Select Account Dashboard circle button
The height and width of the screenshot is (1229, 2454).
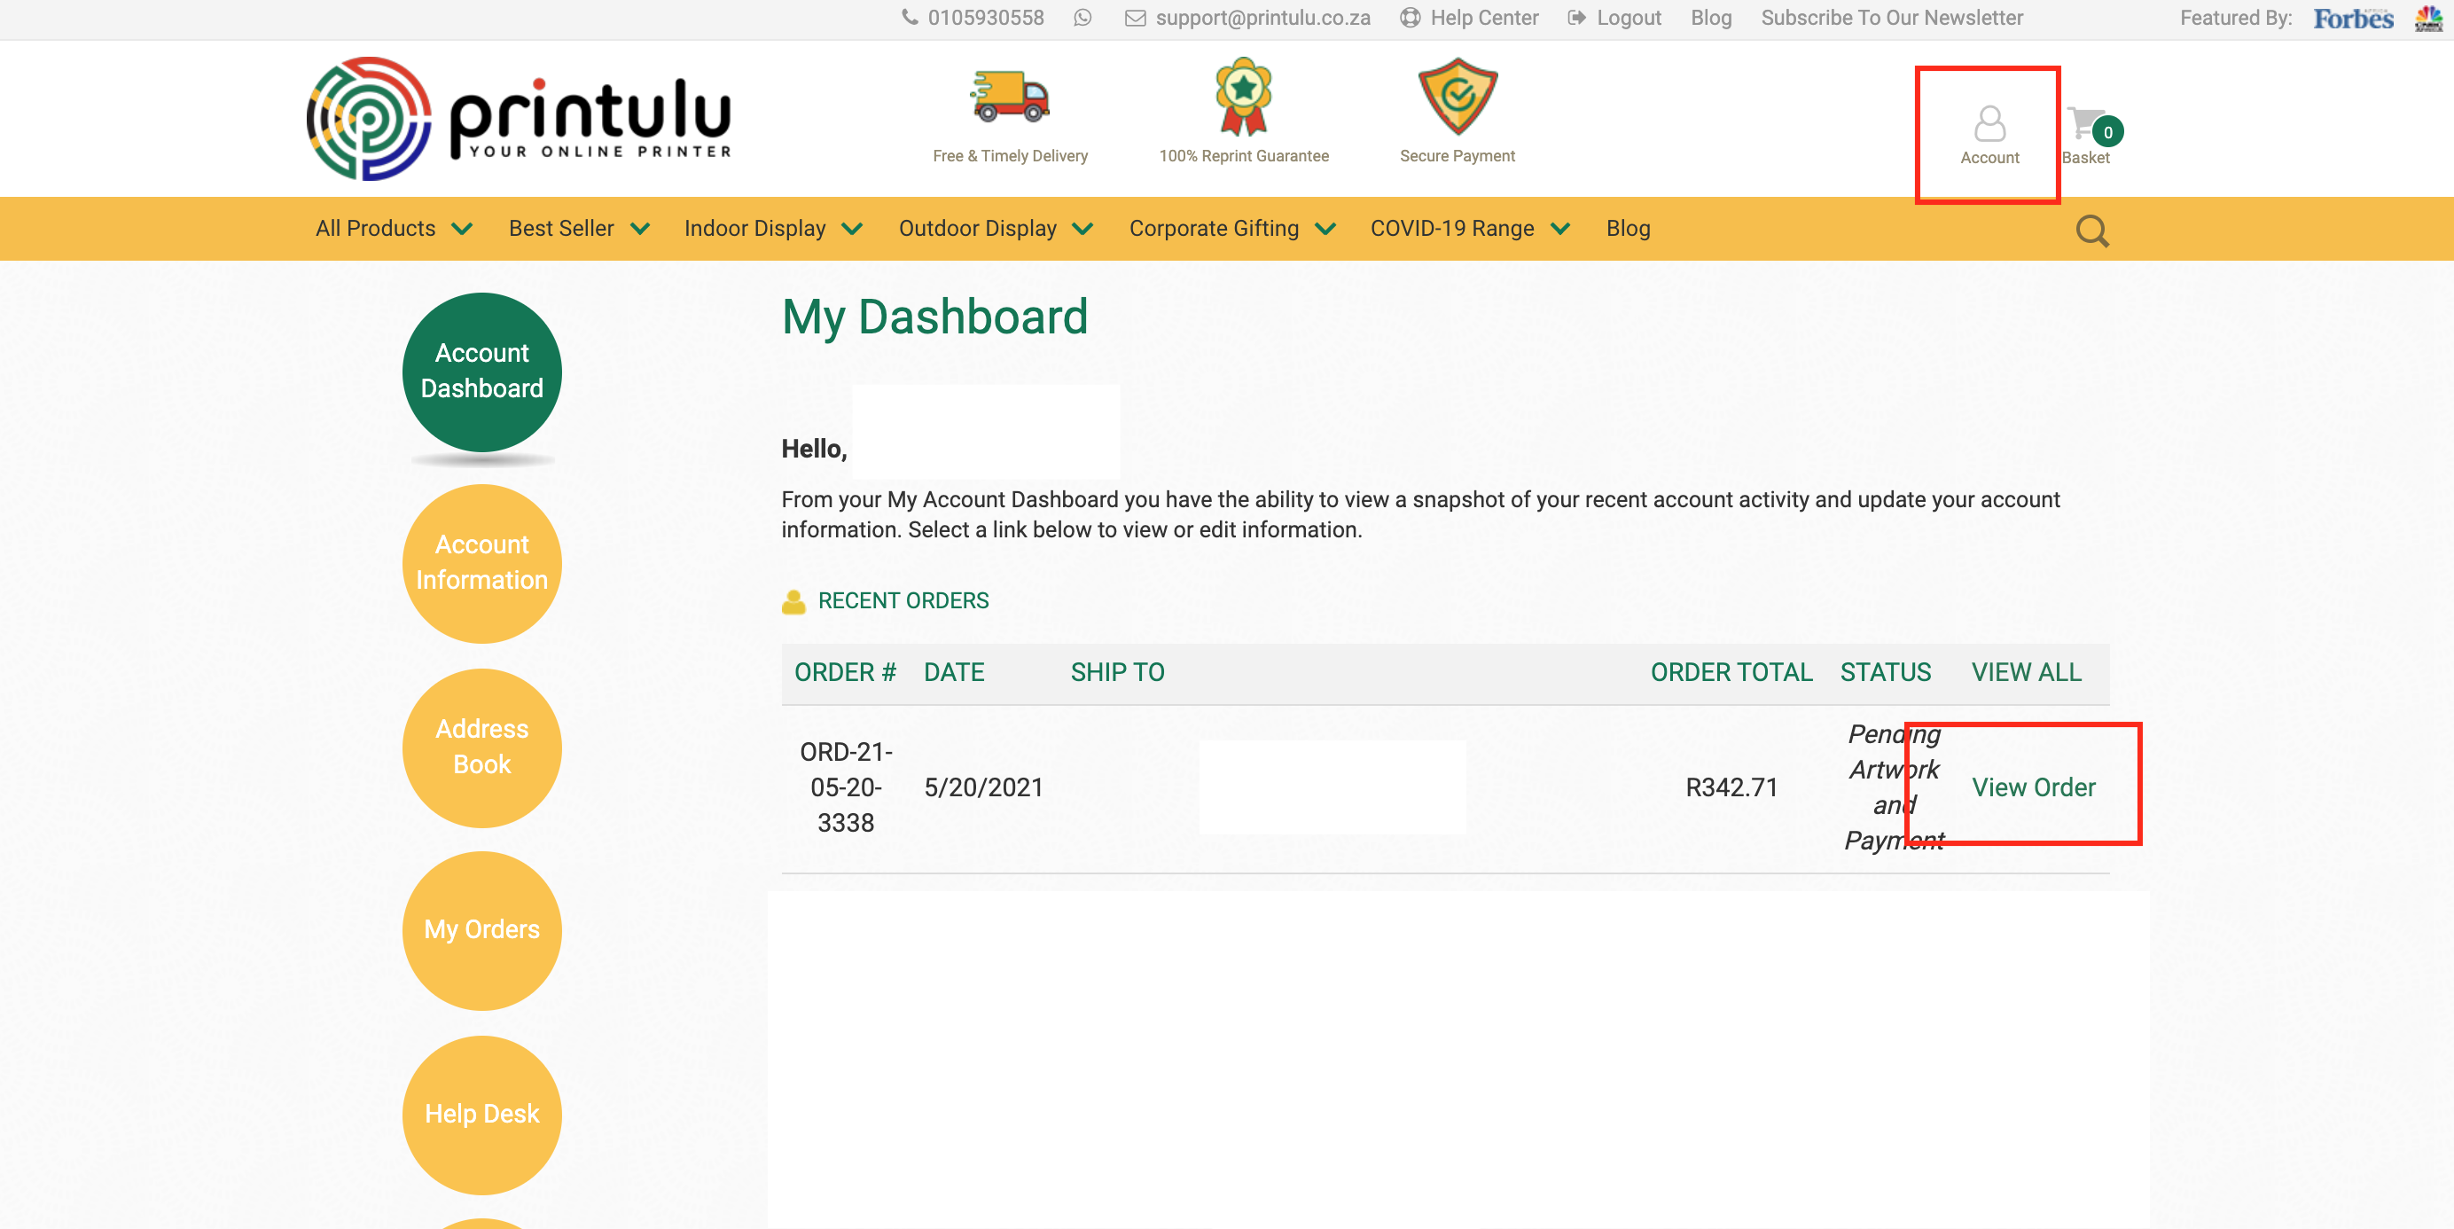point(482,372)
